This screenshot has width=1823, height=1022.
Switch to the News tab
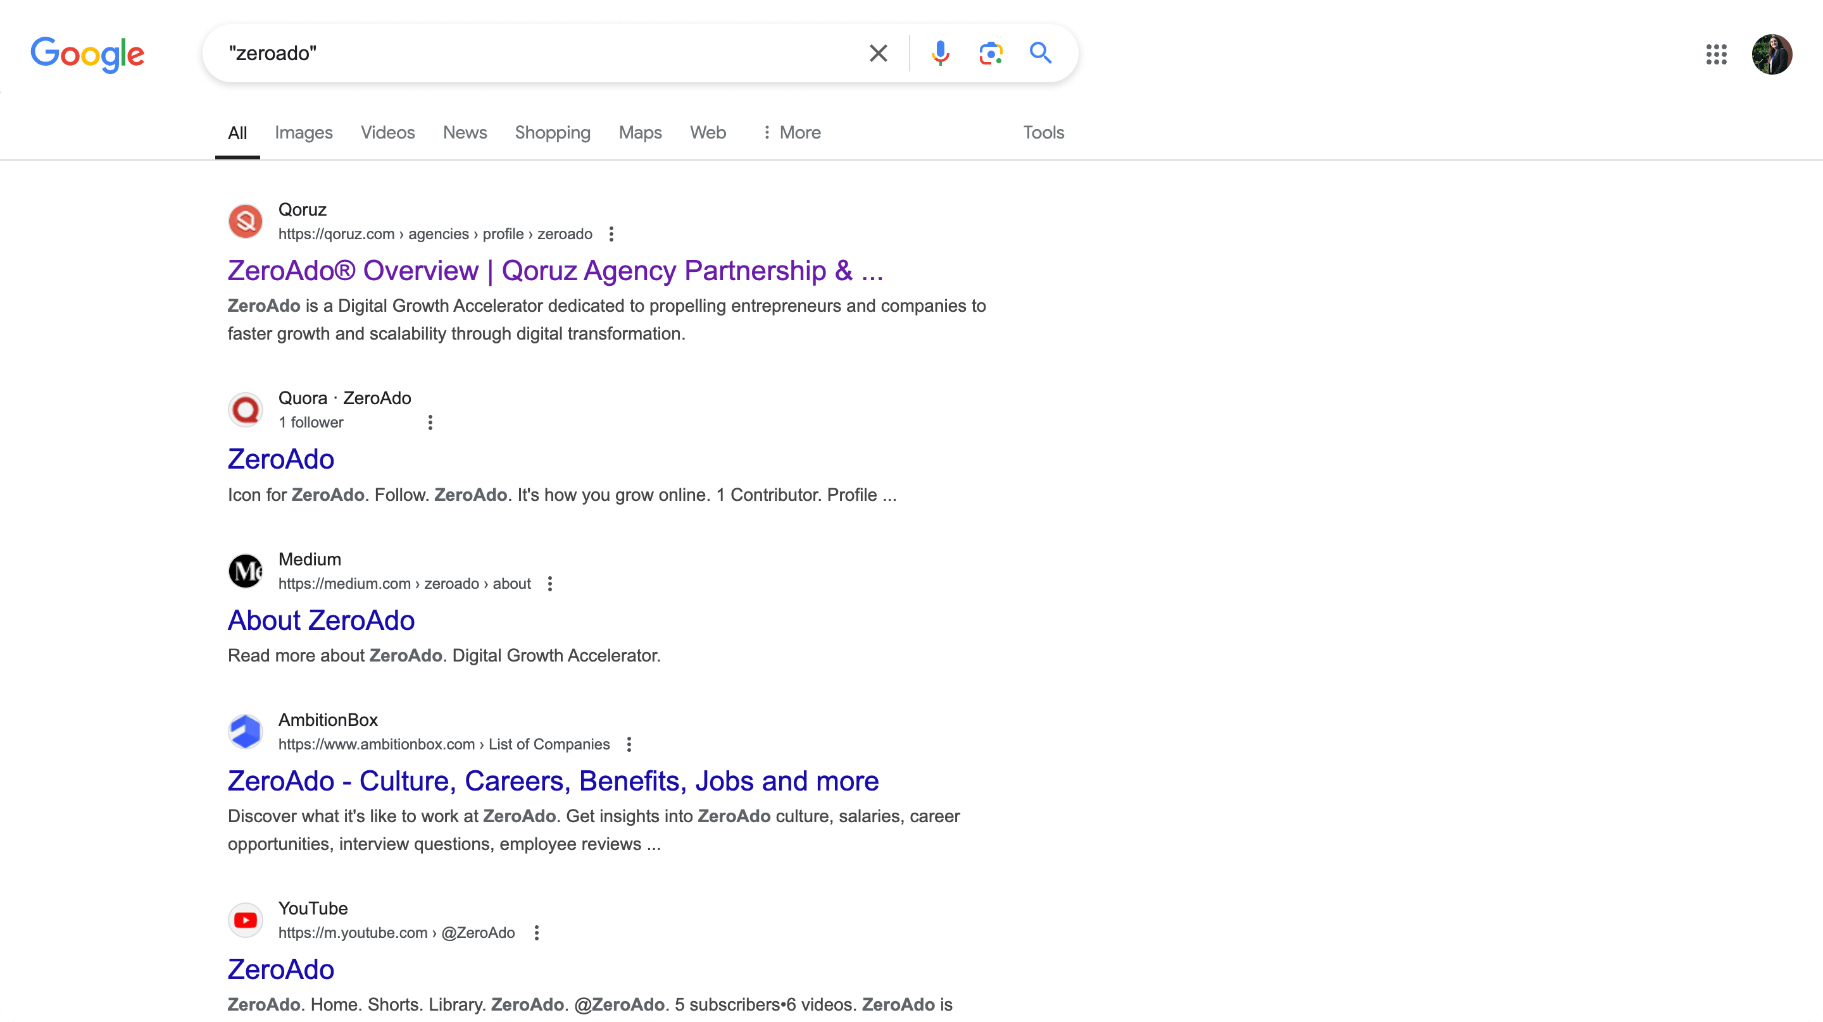coord(464,132)
